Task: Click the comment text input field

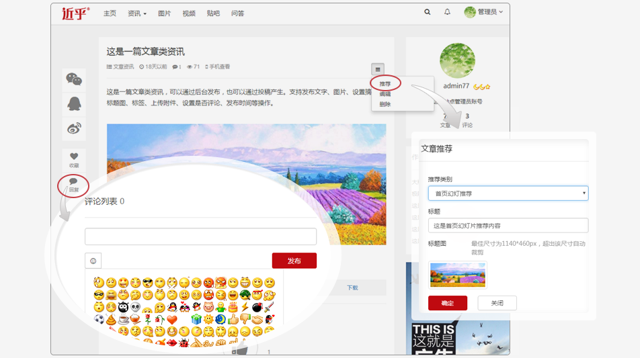Action: tap(200, 236)
